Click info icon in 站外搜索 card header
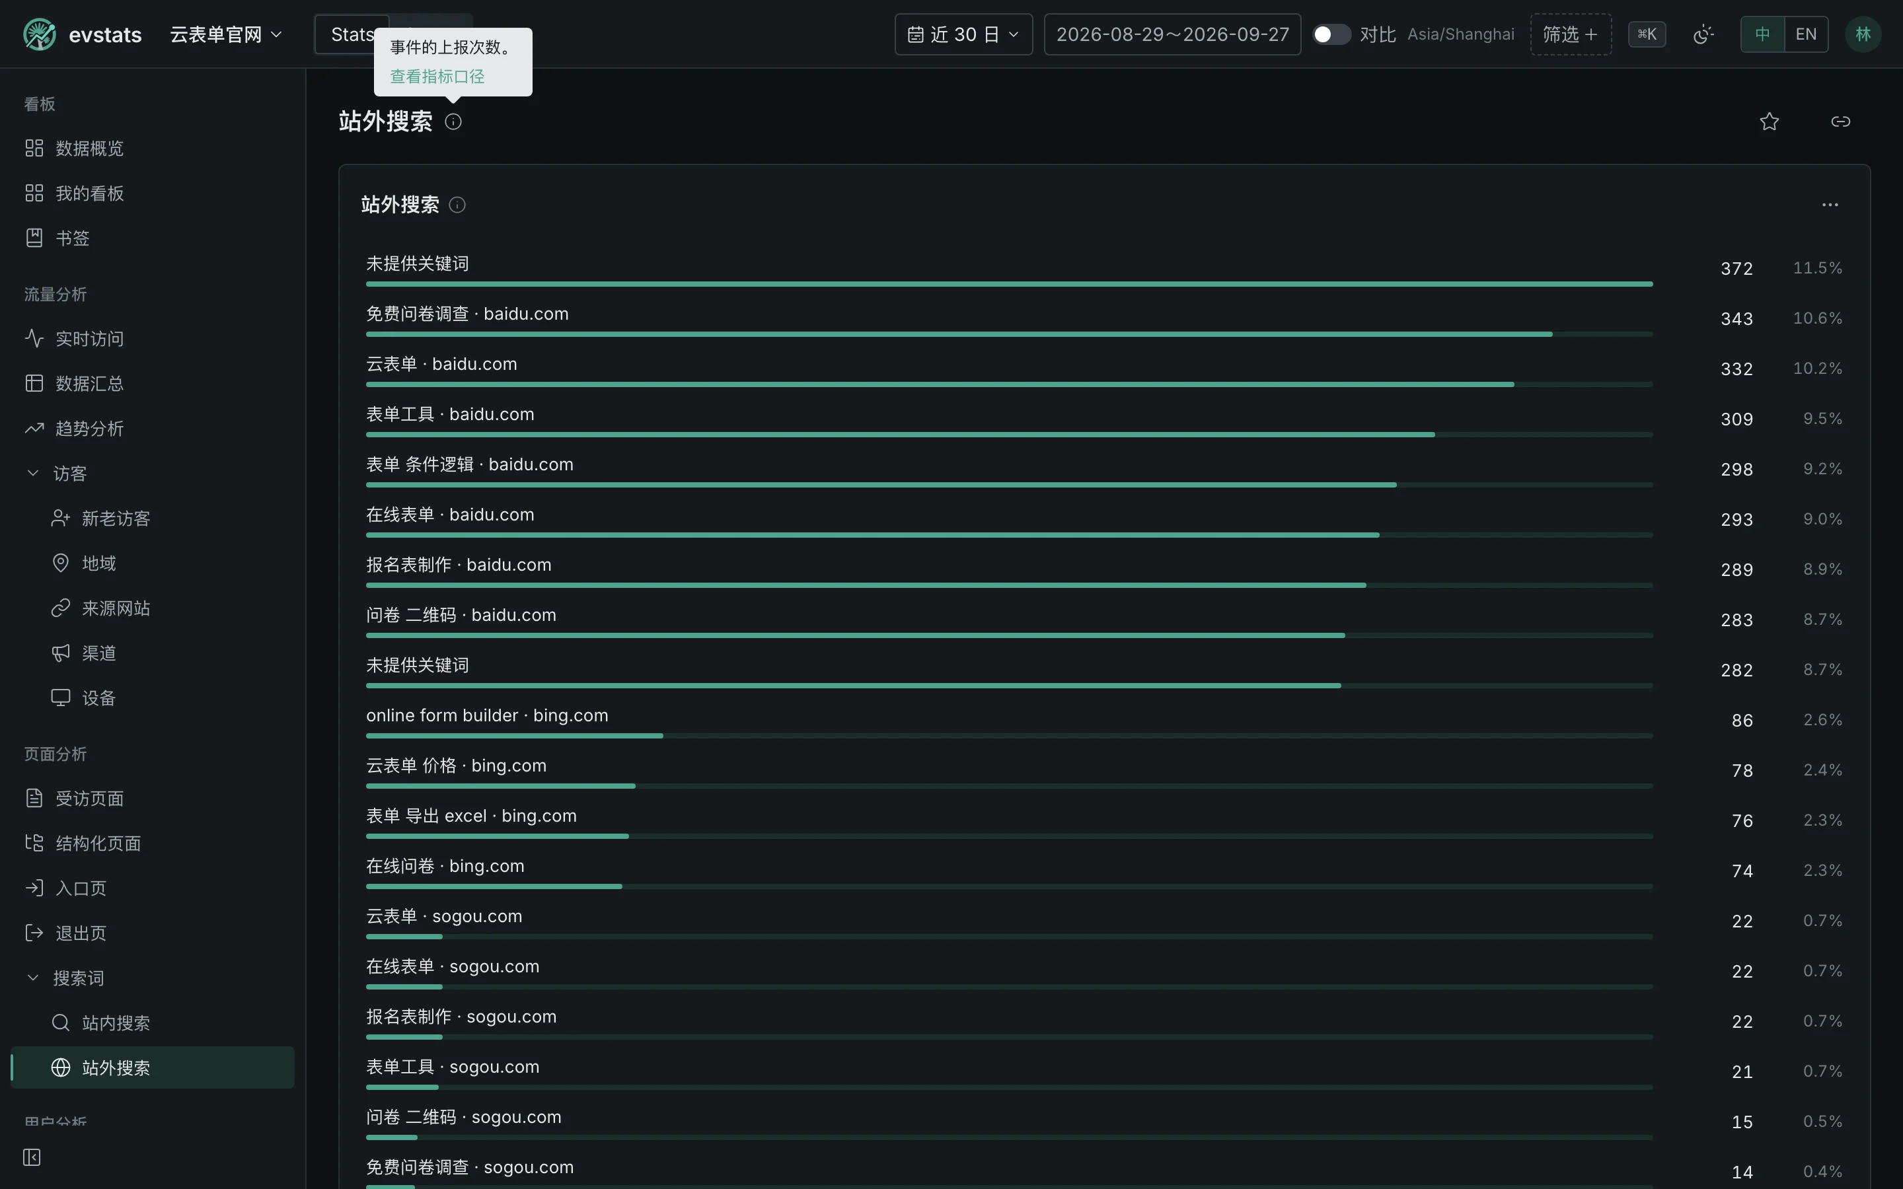The width and height of the screenshot is (1903, 1189). point(457,205)
